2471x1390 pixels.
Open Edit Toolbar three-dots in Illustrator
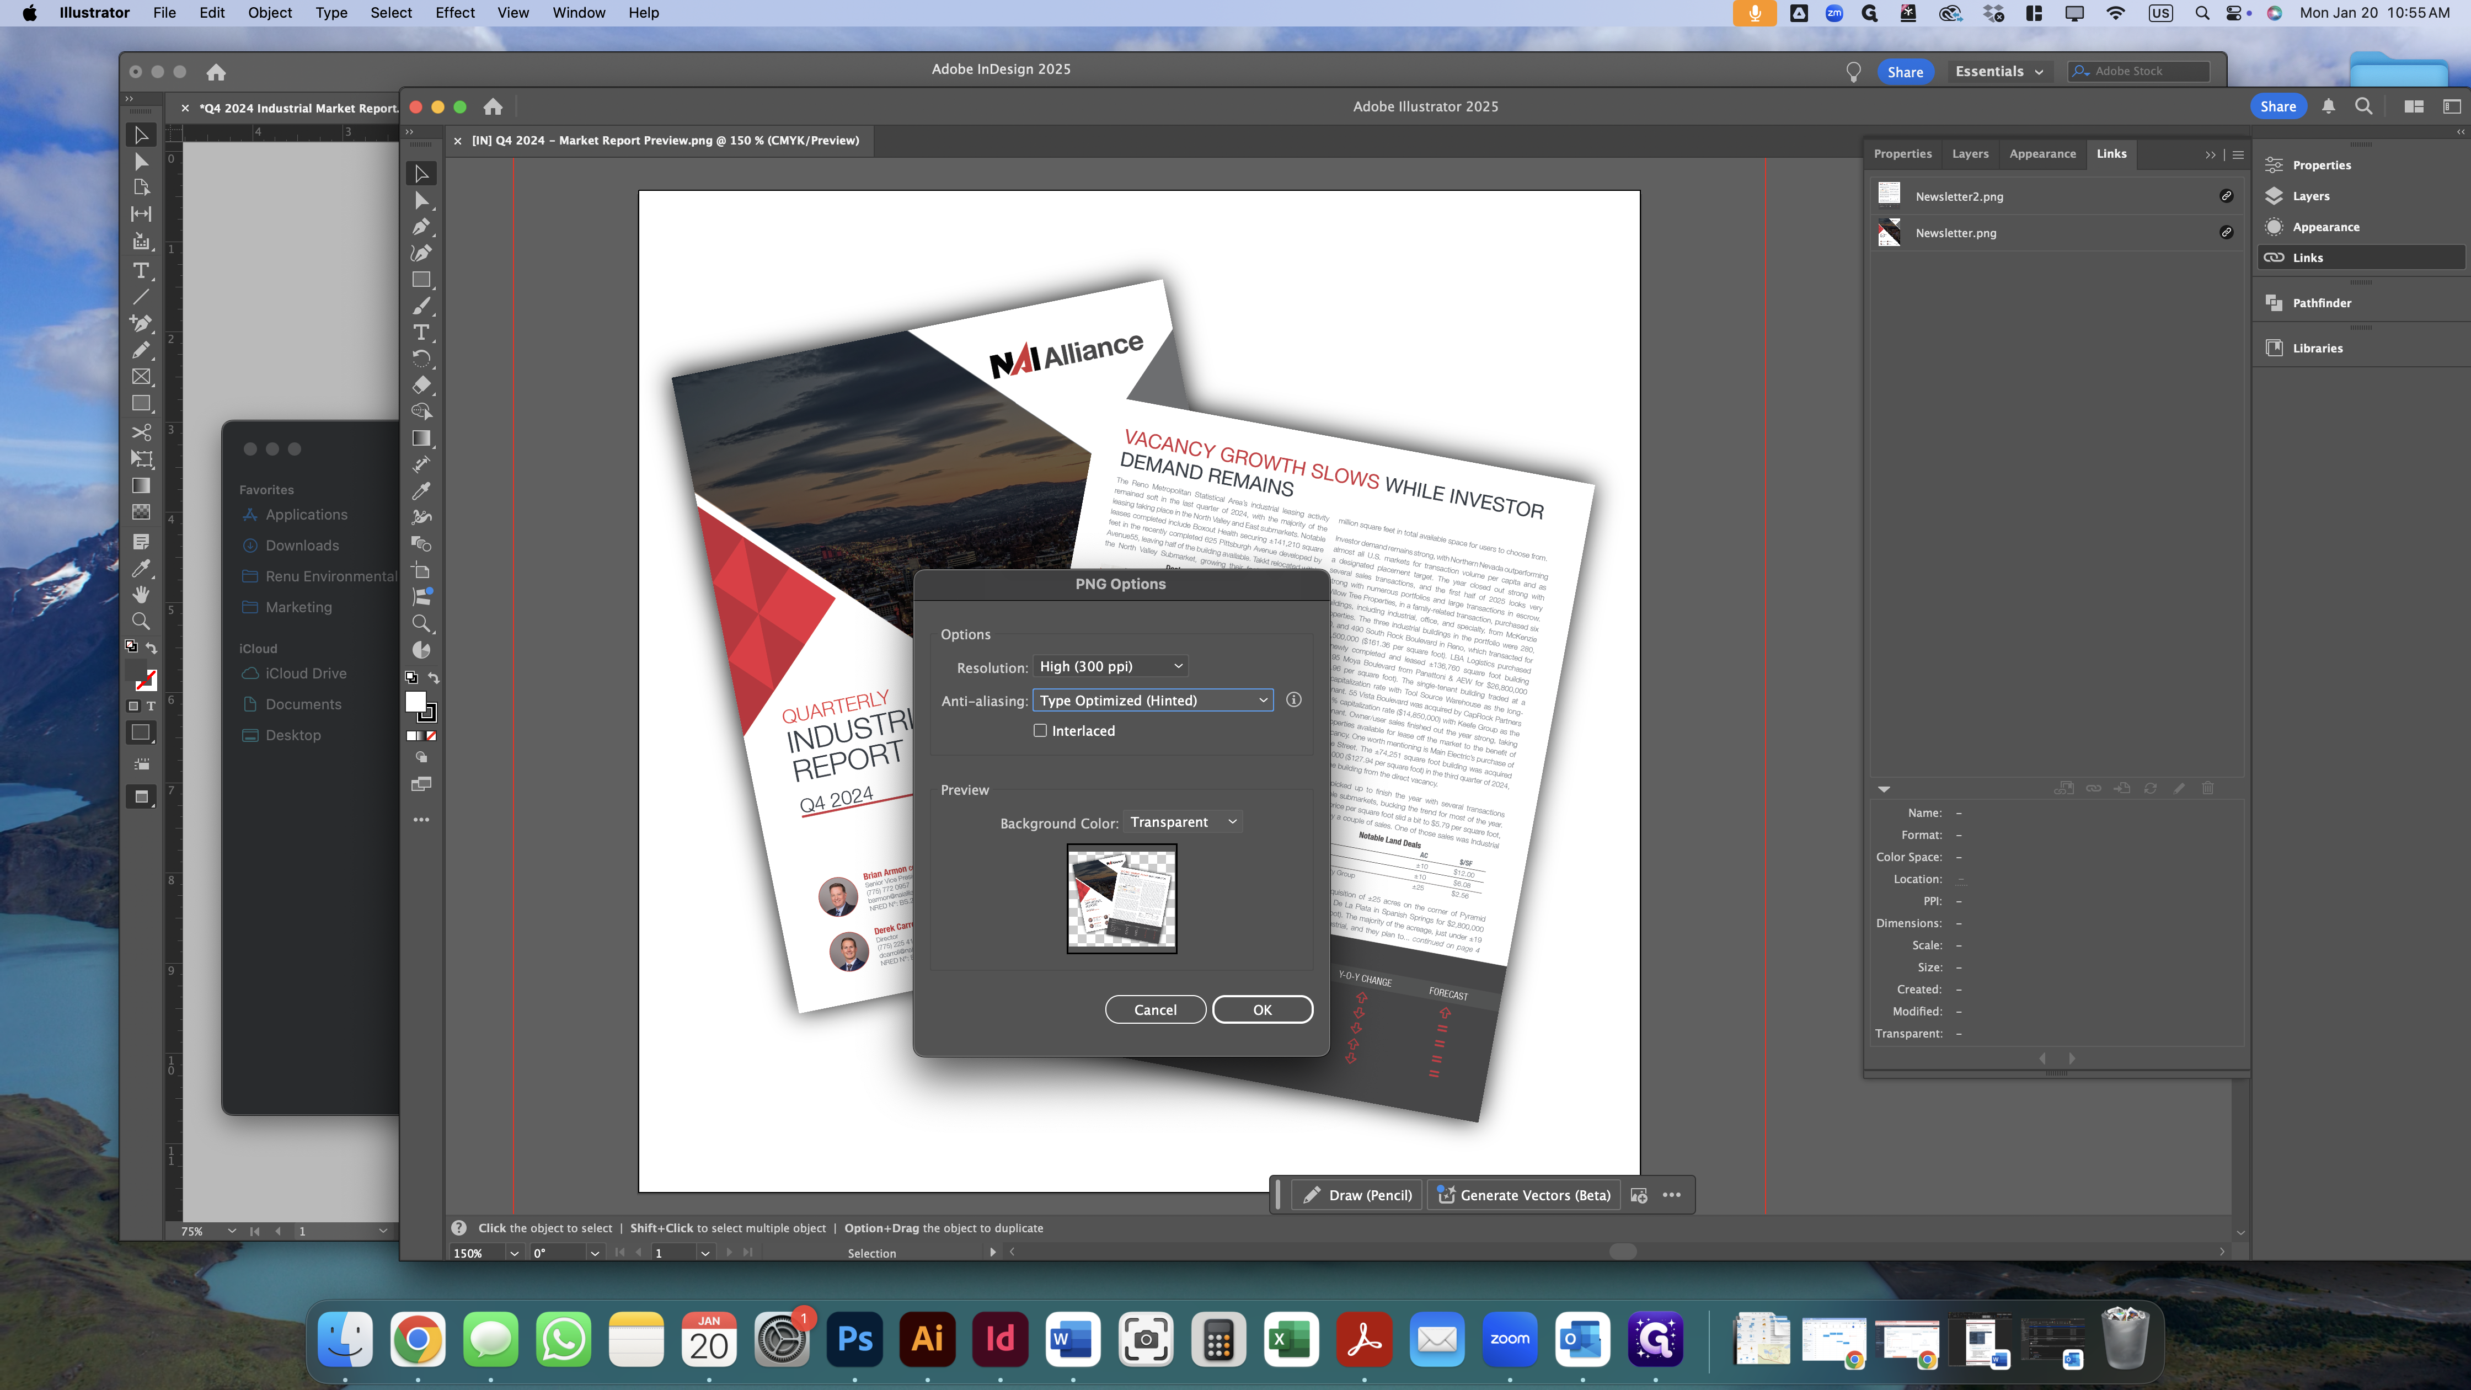[x=421, y=820]
